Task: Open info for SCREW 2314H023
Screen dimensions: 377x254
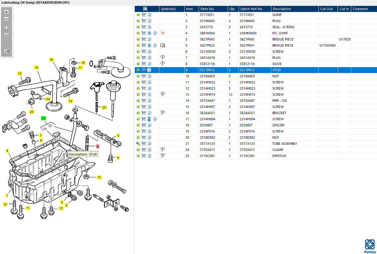Action: point(149,88)
